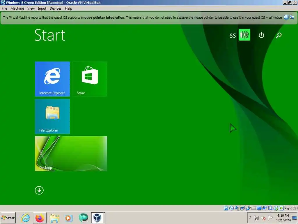Click the shared folders indicator
The height and width of the screenshot is (224, 298).
point(253,208)
